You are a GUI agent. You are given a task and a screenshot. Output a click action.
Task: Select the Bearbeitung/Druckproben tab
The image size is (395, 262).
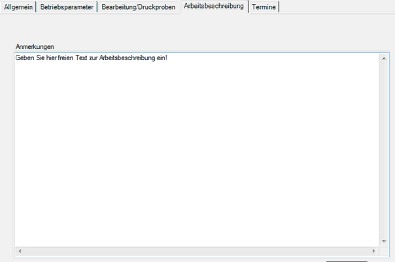coord(139,7)
